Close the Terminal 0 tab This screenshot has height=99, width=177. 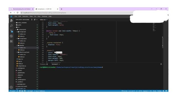59,64
